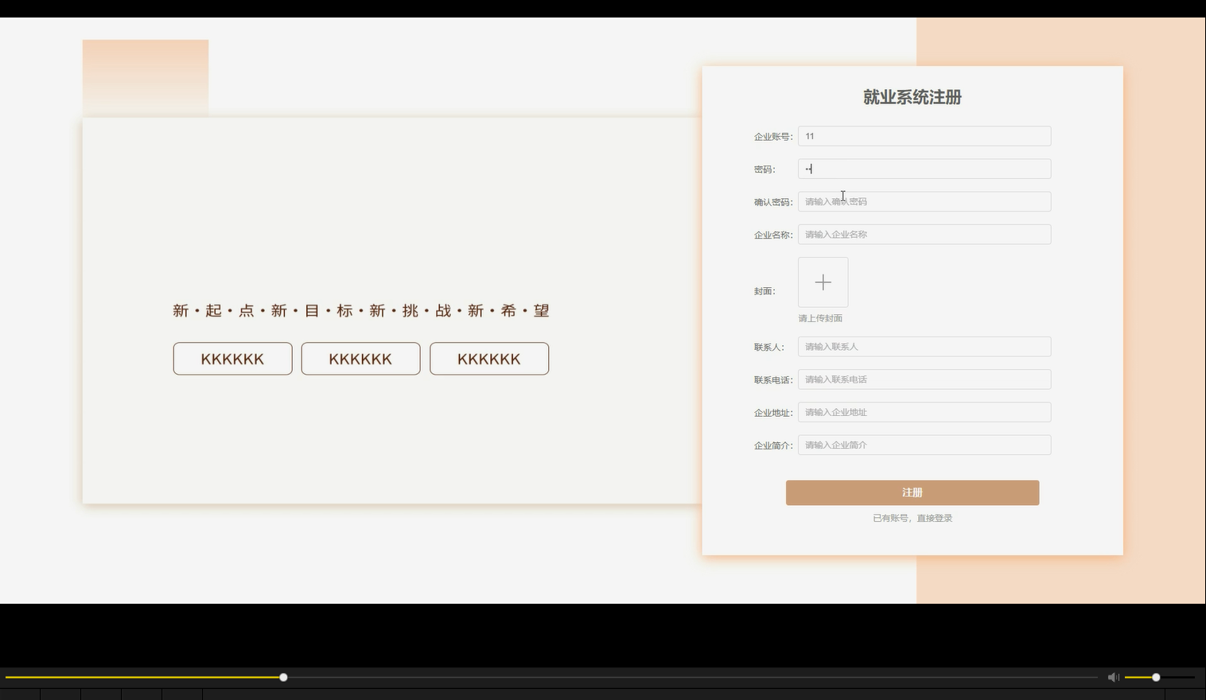Screen dimensions: 1206x700
Task: Adjust the volume slider handle
Action: pyautogui.click(x=1156, y=677)
